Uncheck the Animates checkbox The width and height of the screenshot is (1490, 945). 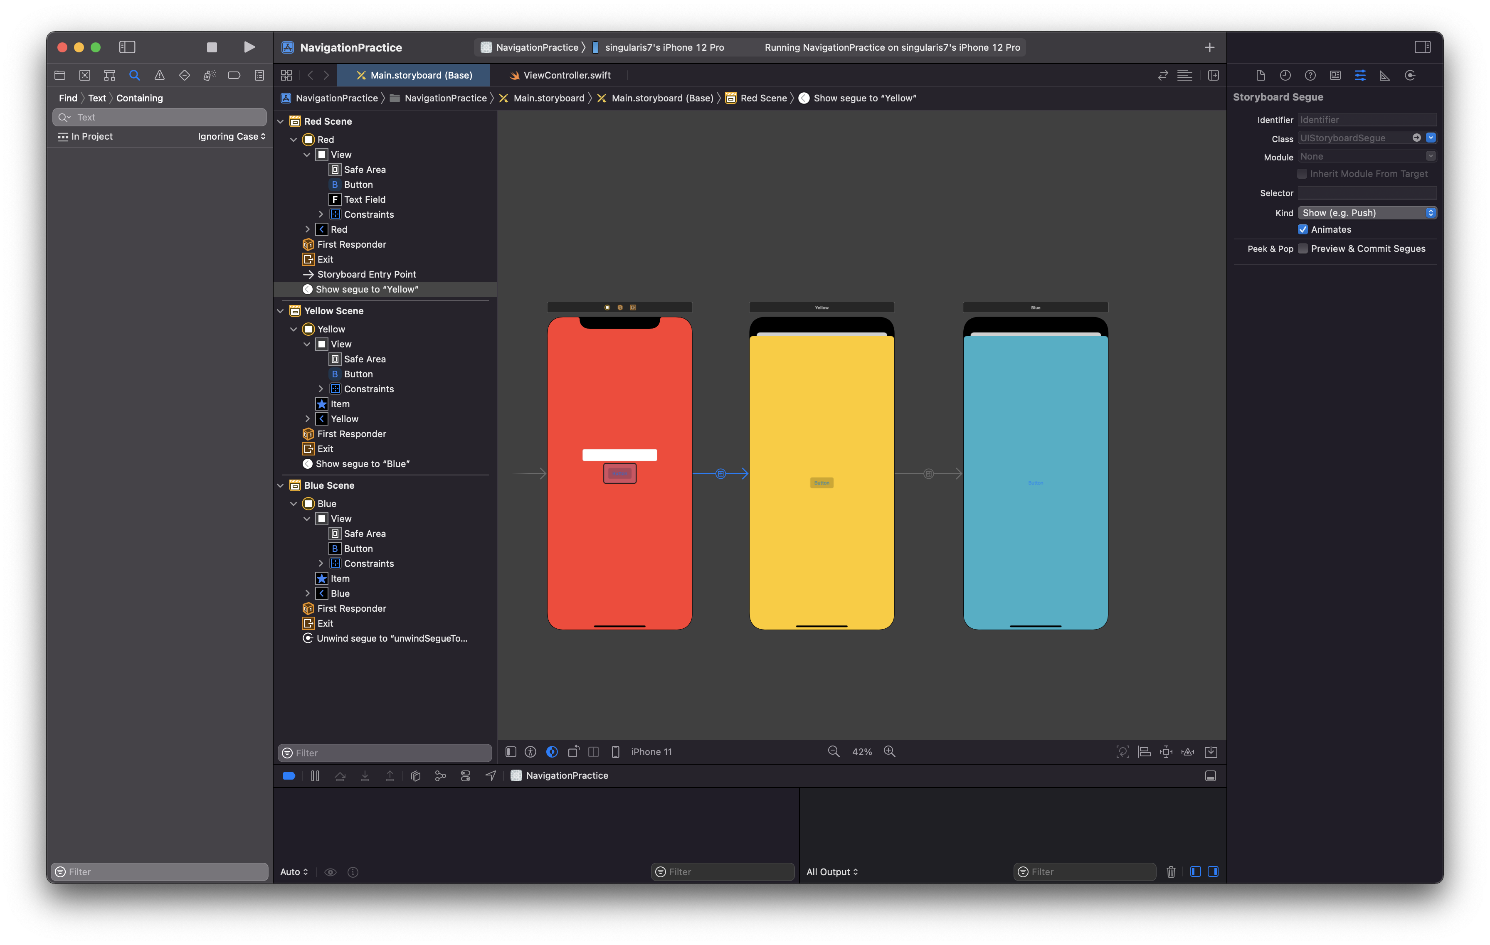(1303, 229)
